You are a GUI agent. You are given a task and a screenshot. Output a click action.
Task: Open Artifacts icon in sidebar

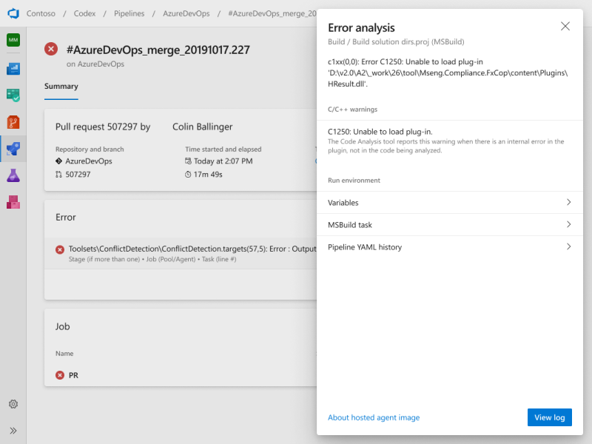coord(13,201)
